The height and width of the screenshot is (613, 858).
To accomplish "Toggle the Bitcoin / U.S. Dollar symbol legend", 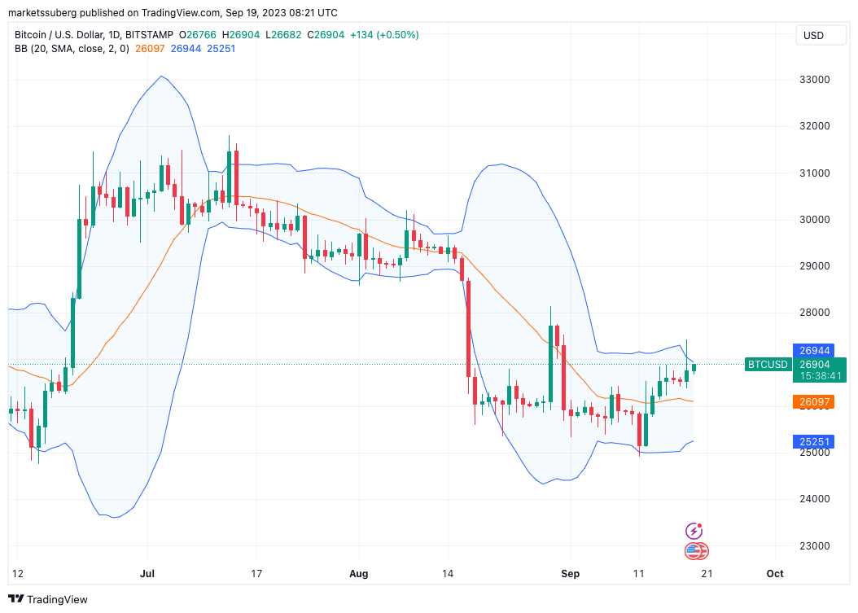I will (61, 35).
